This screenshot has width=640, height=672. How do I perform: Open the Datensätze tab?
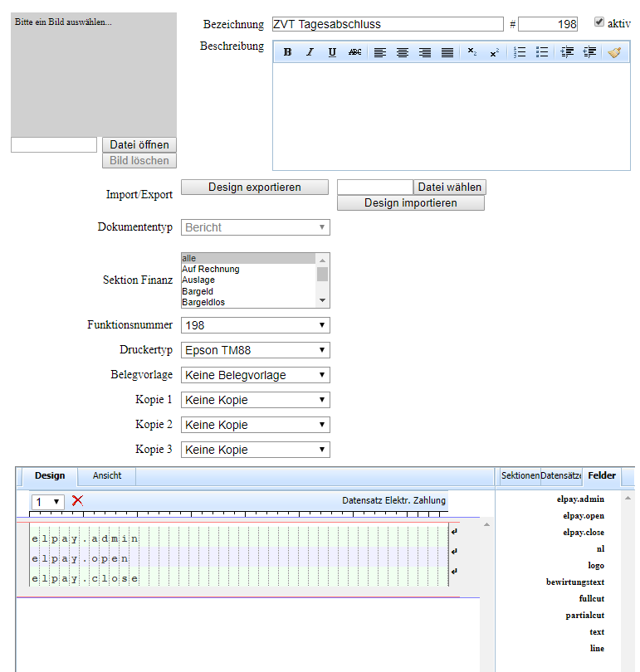(x=560, y=475)
